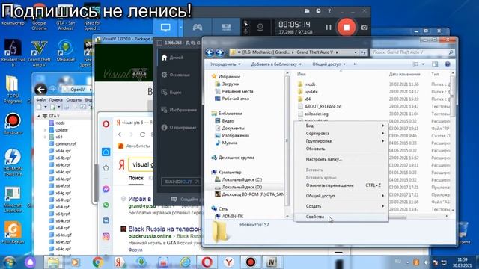Open DAEMON Tools Lite desktop icon

pyautogui.click(x=13, y=162)
